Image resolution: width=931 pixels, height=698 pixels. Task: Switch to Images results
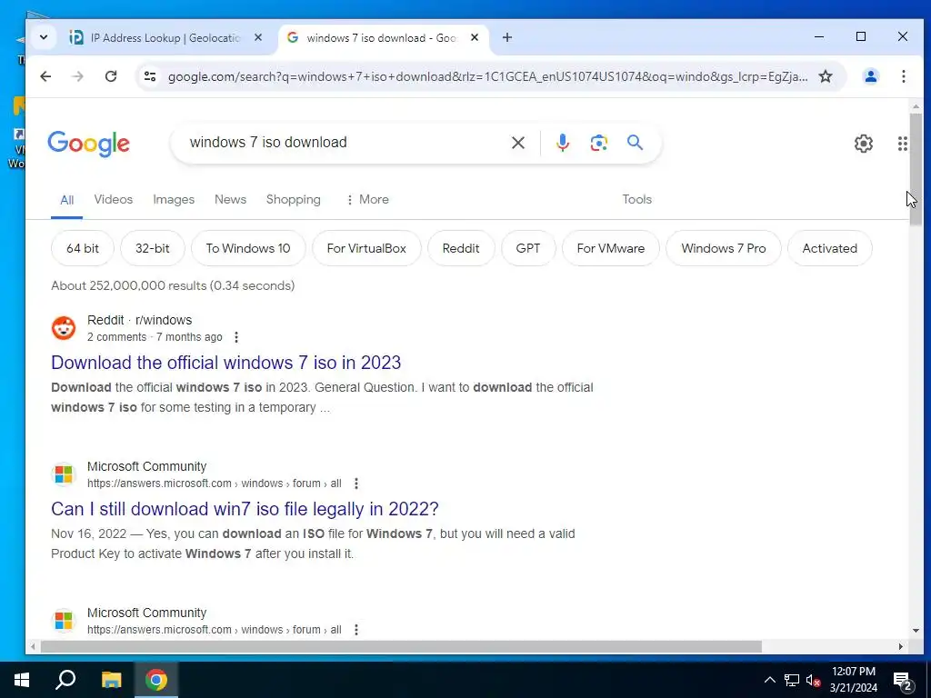click(x=174, y=199)
